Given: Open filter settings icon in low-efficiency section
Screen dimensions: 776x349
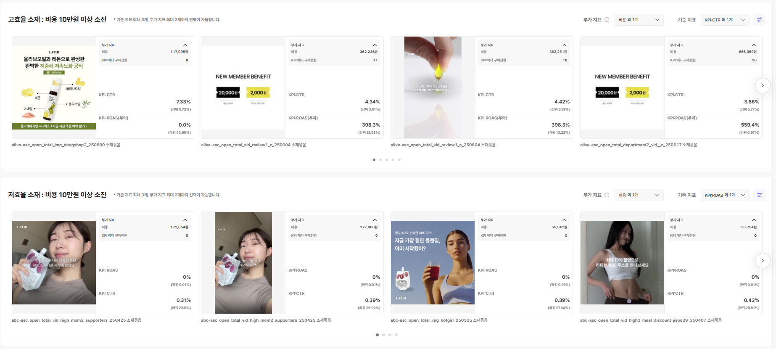Looking at the screenshot, I should [x=759, y=195].
